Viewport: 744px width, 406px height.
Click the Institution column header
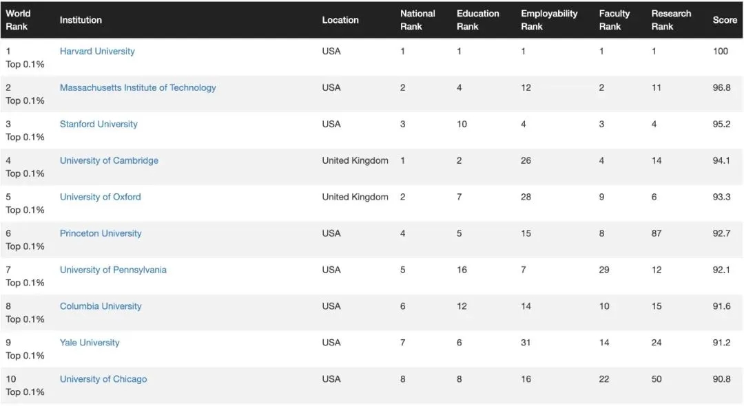(x=81, y=20)
